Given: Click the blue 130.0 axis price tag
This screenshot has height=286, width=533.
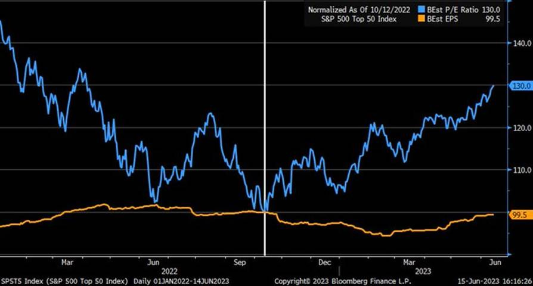Looking at the screenshot, I should pyautogui.click(x=522, y=86).
